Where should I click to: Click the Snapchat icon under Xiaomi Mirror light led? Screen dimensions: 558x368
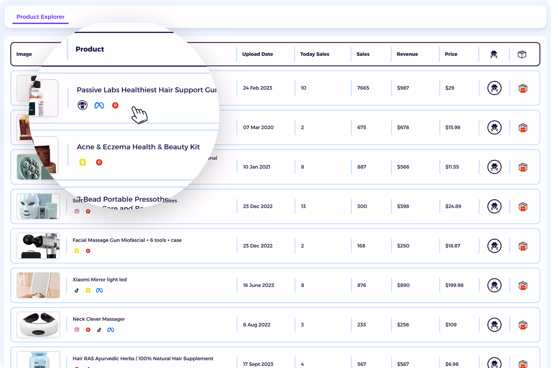point(88,290)
